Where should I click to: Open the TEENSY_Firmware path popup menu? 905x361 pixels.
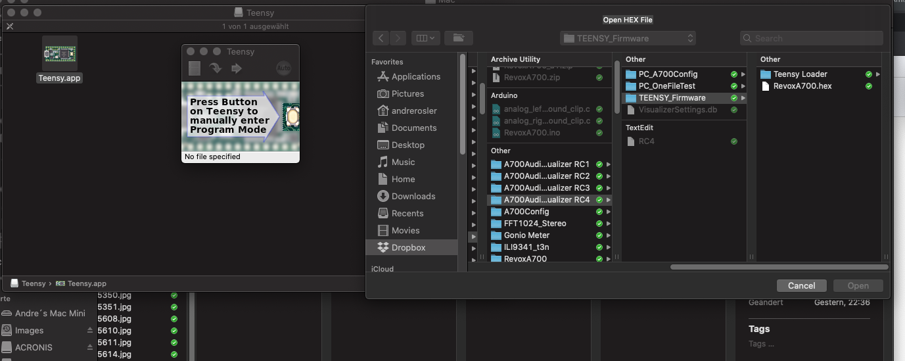[x=628, y=38]
